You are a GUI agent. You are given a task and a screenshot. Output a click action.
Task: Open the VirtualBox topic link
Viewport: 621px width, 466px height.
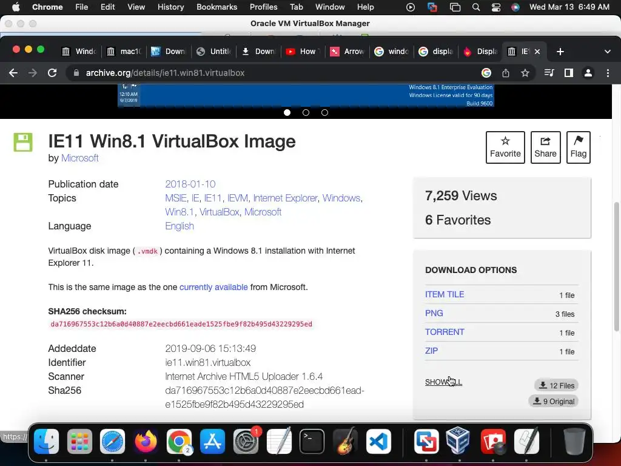coord(220,212)
